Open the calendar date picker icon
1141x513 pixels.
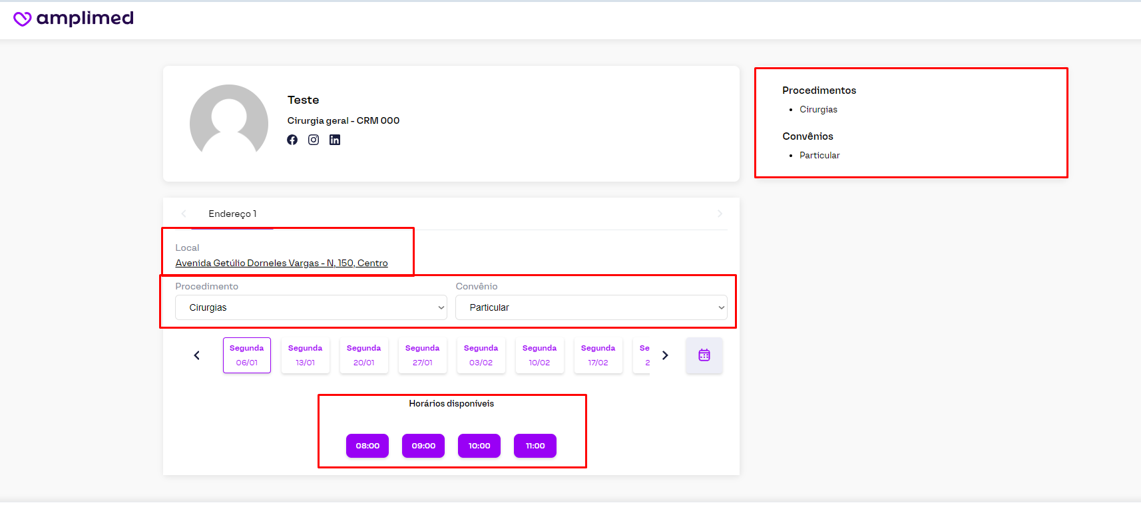[704, 355]
